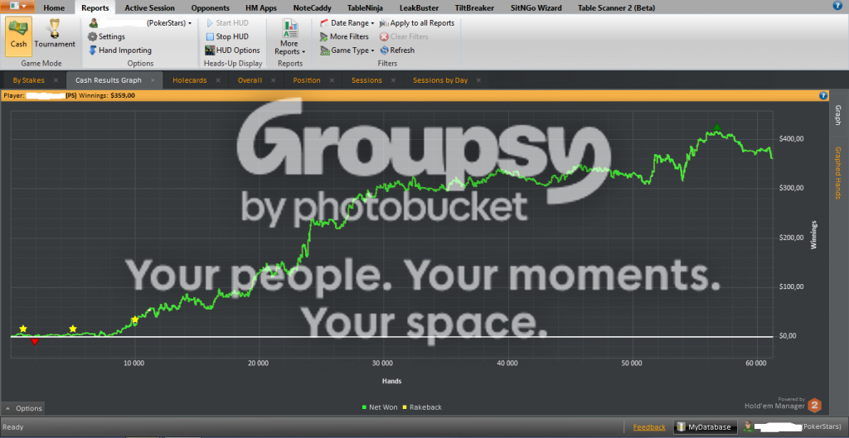Open the SitNGo Wizard ribbon tab
The image size is (849, 438).
coord(536,8)
